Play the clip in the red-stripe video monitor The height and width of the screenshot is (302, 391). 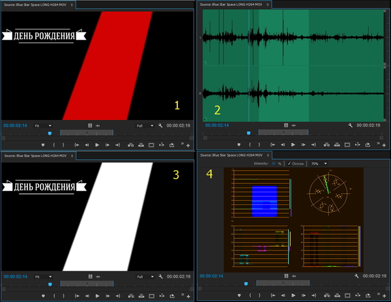pyautogui.click(x=97, y=144)
